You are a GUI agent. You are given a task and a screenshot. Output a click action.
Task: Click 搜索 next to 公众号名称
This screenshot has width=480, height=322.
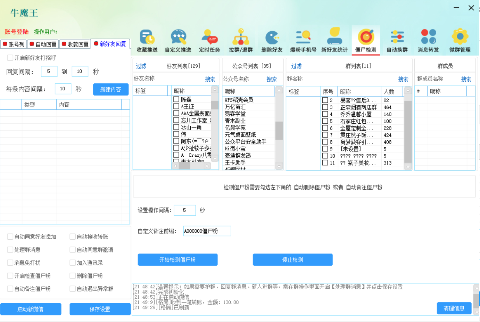272,79
